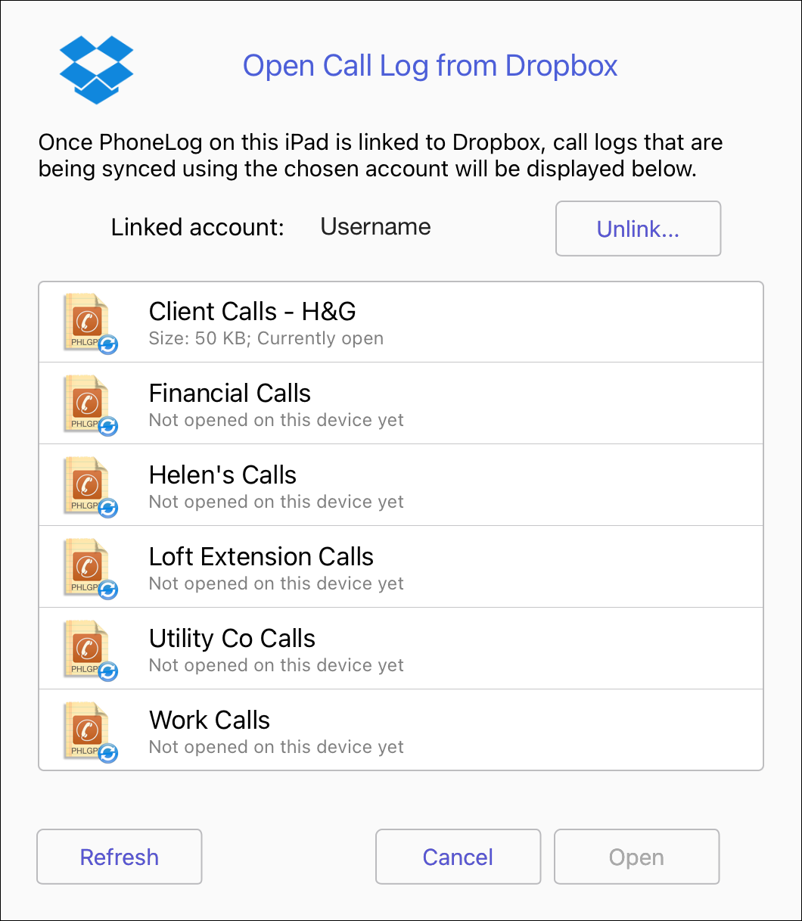Click the 'Linked account:' label

[x=197, y=227]
